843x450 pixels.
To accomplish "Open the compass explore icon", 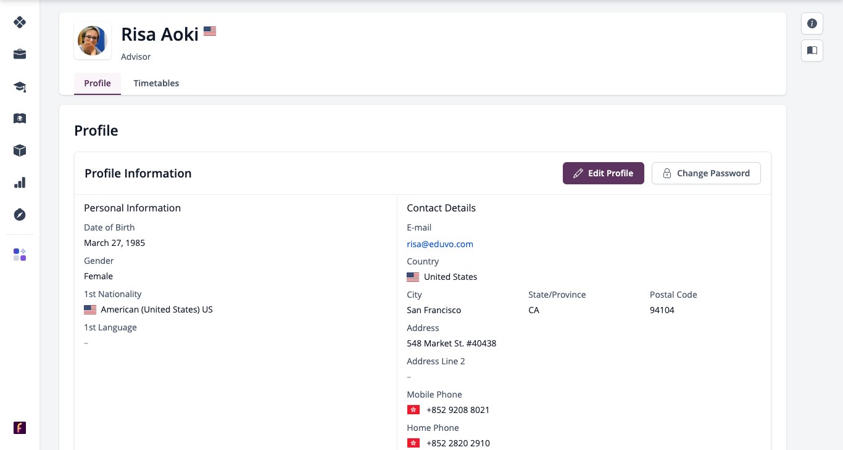I will (x=20, y=215).
